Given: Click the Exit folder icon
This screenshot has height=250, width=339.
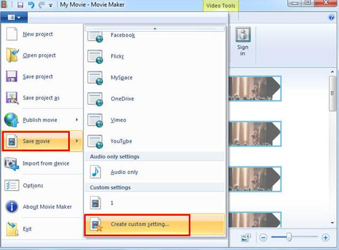Looking at the screenshot, I should [x=12, y=229].
